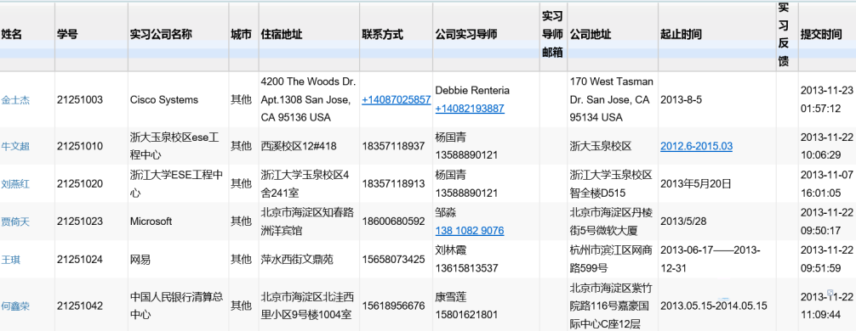Click mentor phone link +14082193887
Screen dimensions: 856x331
click(470, 109)
